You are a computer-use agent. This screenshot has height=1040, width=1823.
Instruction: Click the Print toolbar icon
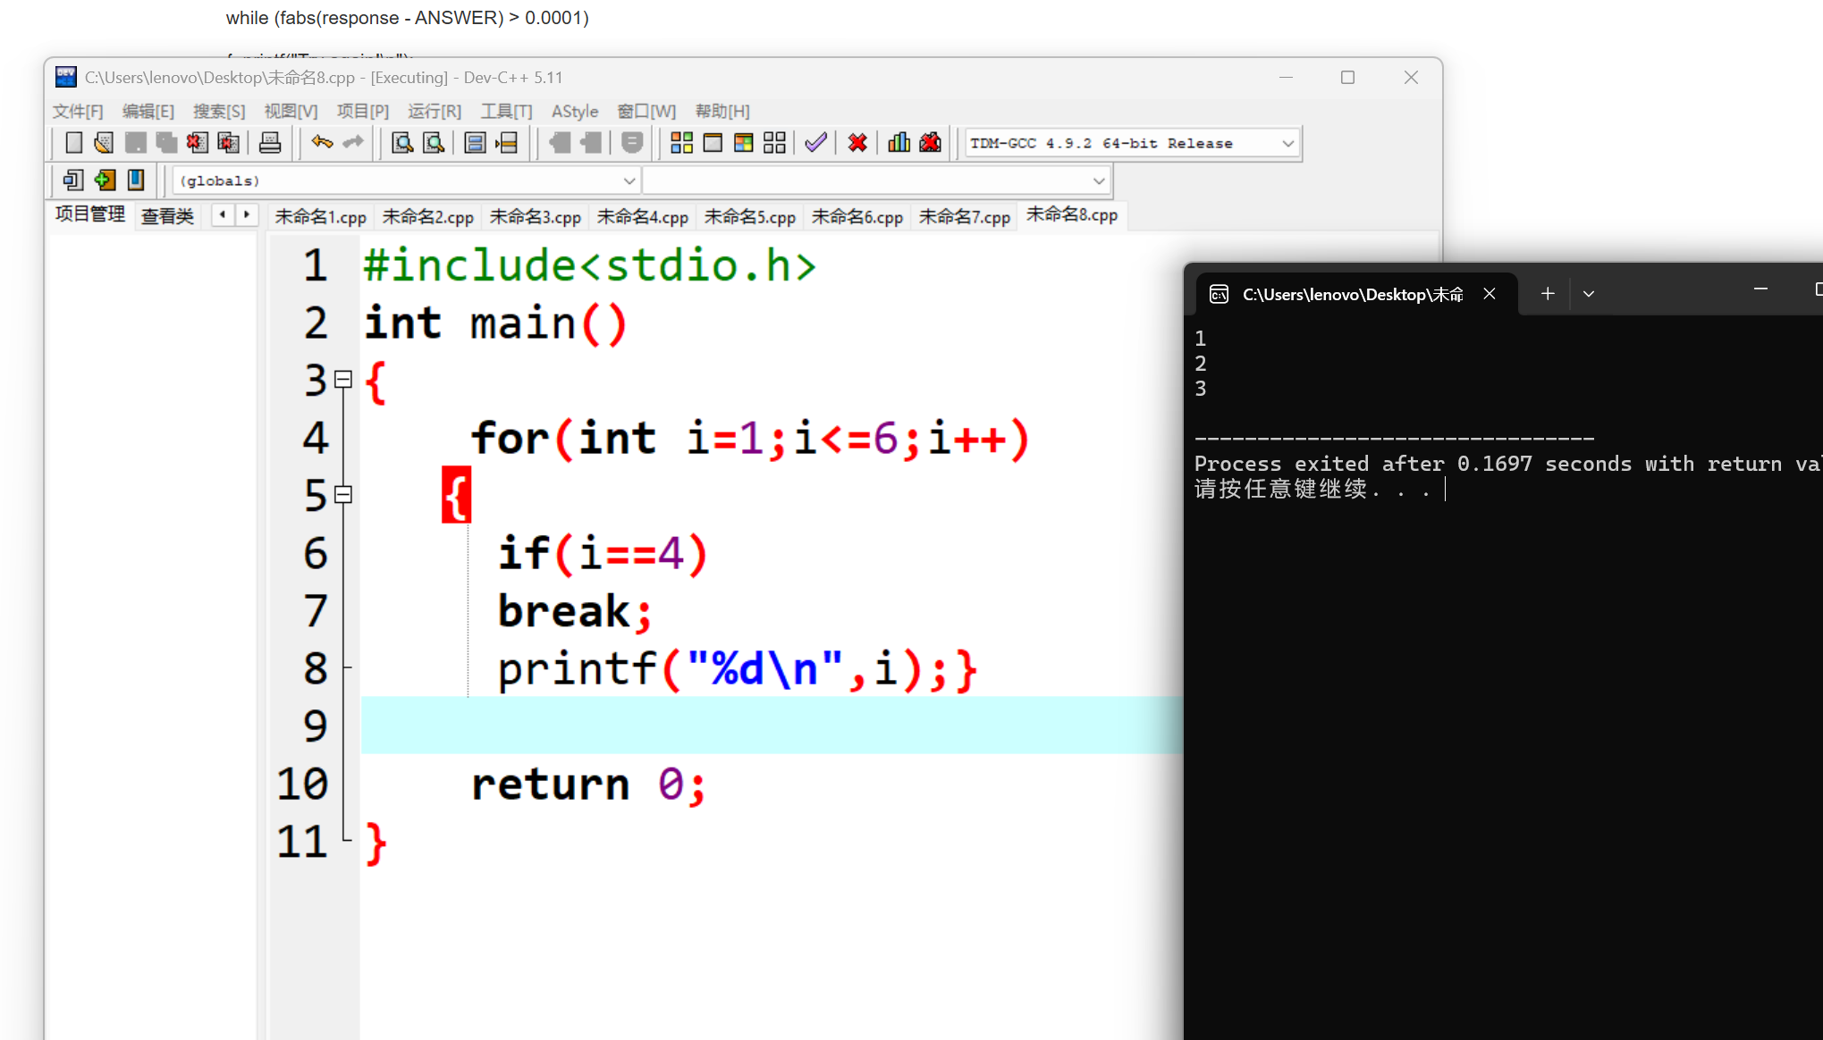(x=270, y=143)
